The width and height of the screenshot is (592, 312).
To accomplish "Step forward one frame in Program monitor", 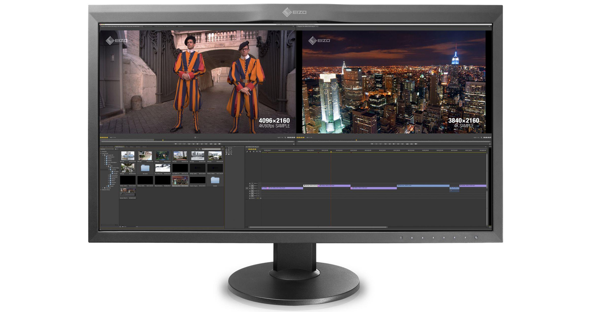I will click(398, 144).
